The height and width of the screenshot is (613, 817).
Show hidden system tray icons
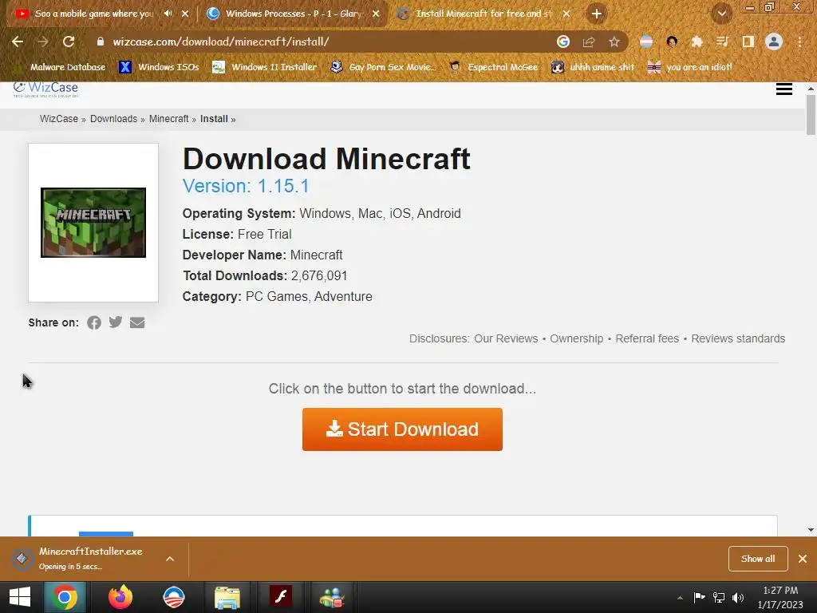pyautogui.click(x=680, y=598)
